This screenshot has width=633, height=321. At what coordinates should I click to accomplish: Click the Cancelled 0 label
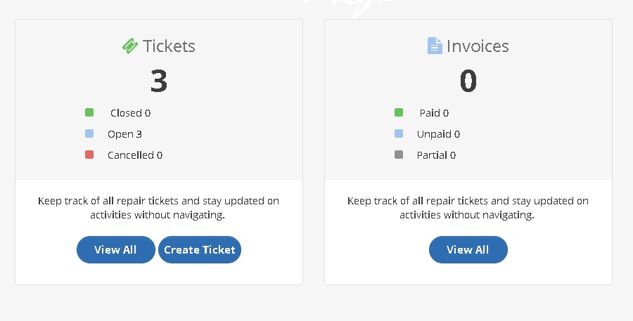pyautogui.click(x=135, y=155)
